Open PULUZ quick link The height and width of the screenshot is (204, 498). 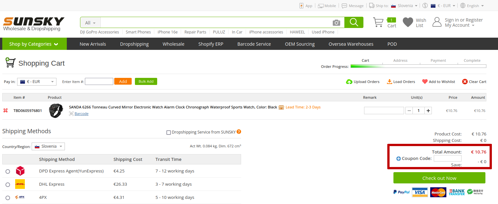pos(219,32)
